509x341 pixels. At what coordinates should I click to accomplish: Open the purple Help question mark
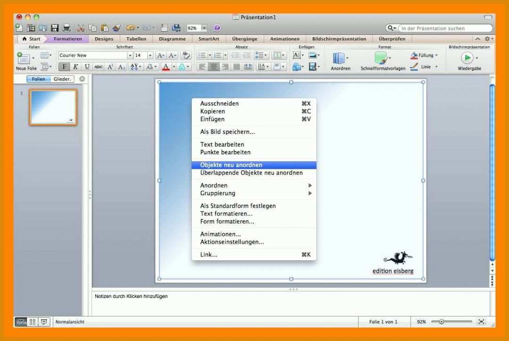point(217,28)
